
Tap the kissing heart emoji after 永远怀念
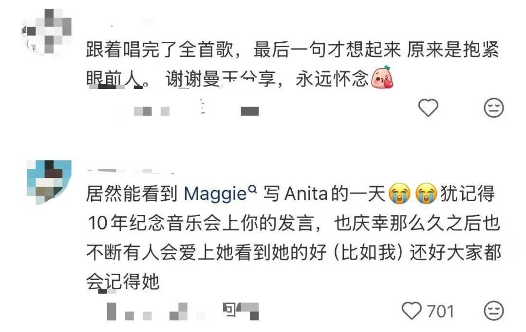[x=382, y=78]
